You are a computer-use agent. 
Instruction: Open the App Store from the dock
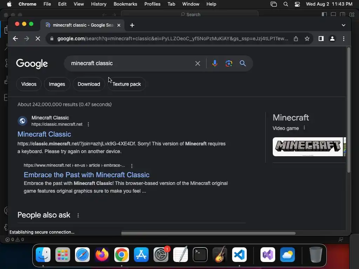(141, 255)
